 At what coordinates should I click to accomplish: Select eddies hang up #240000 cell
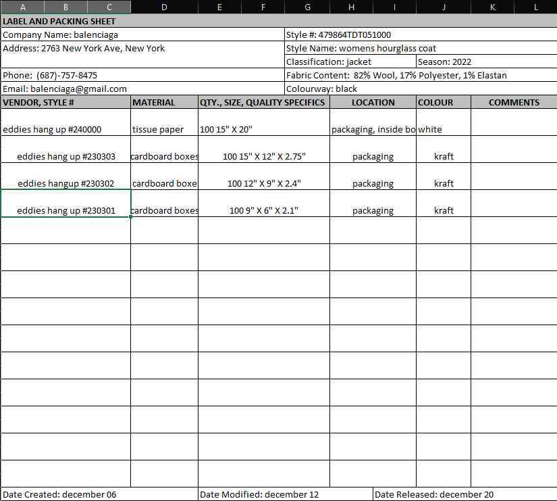point(65,122)
